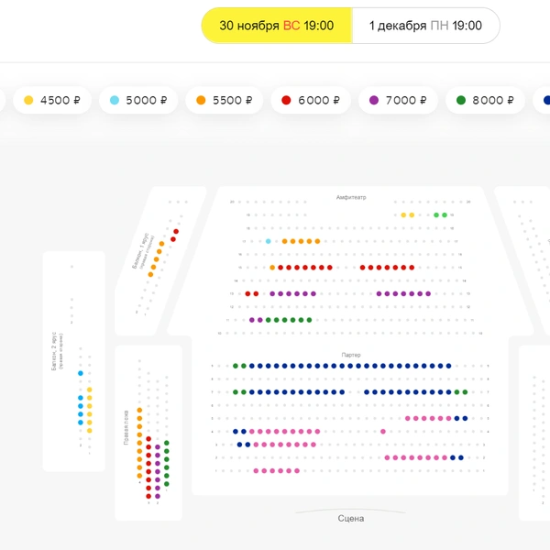The width and height of the screenshot is (550, 550).
Task: Select the 30 ноября ВС 19:00 session
Action: [x=277, y=26]
